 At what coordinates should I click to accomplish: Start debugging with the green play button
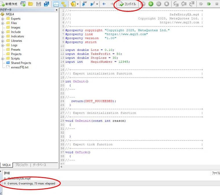pos(151,4)
